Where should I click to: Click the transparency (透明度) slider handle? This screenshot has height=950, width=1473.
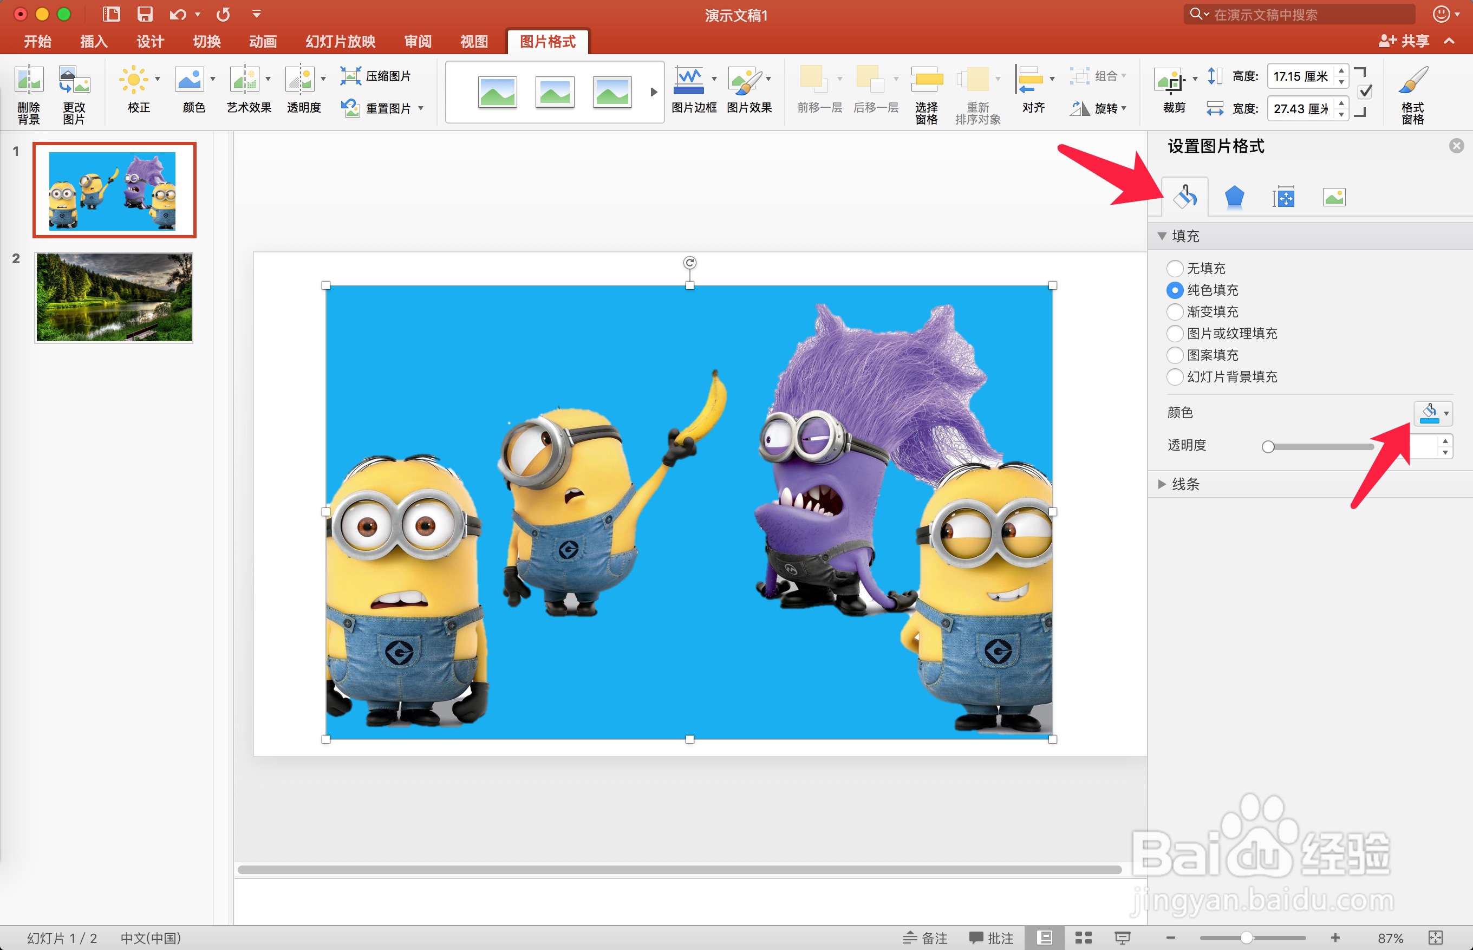click(x=1268, y=447)
